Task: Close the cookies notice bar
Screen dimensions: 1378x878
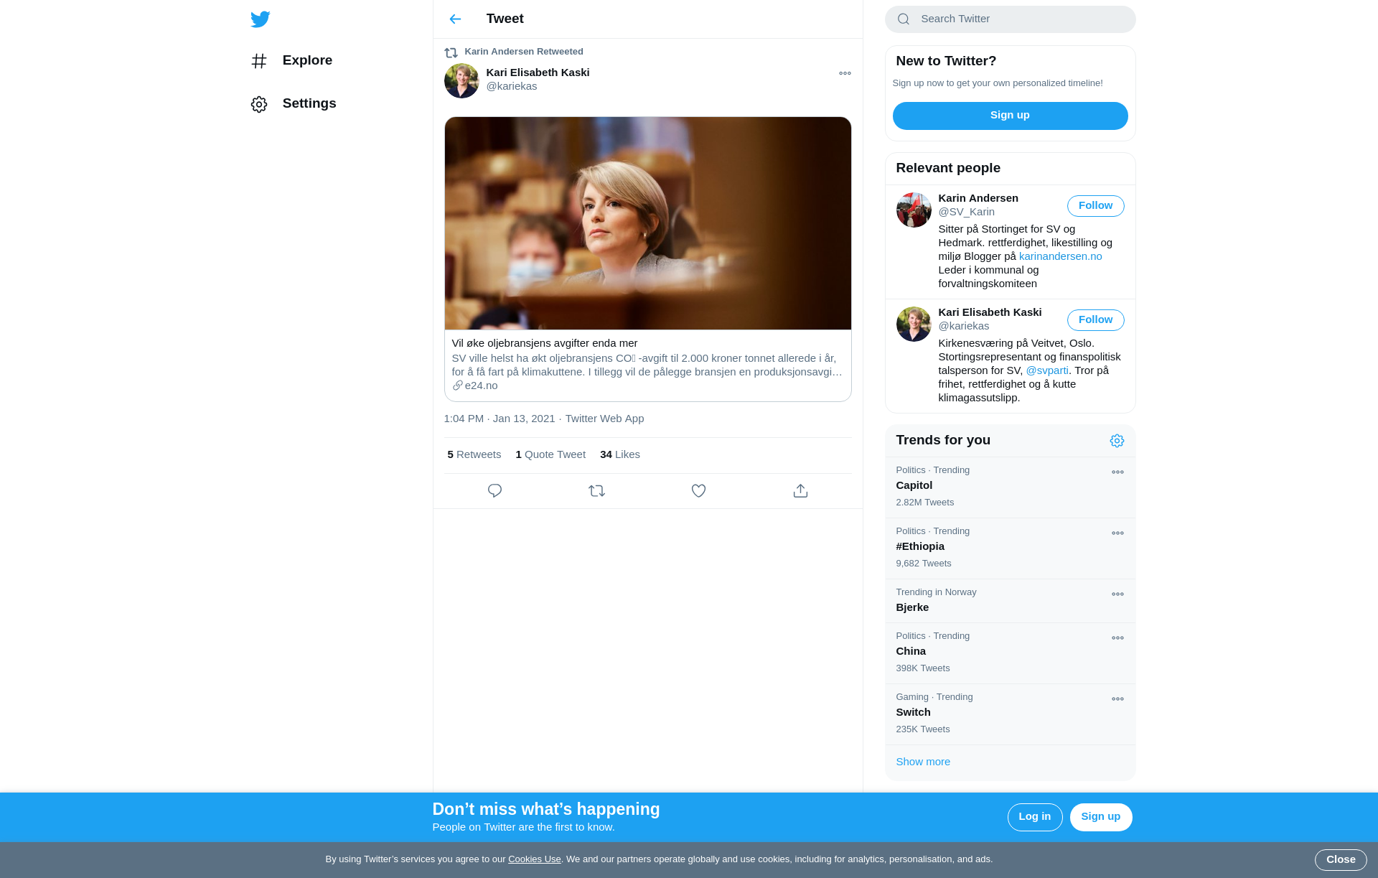Action: 1340,859
